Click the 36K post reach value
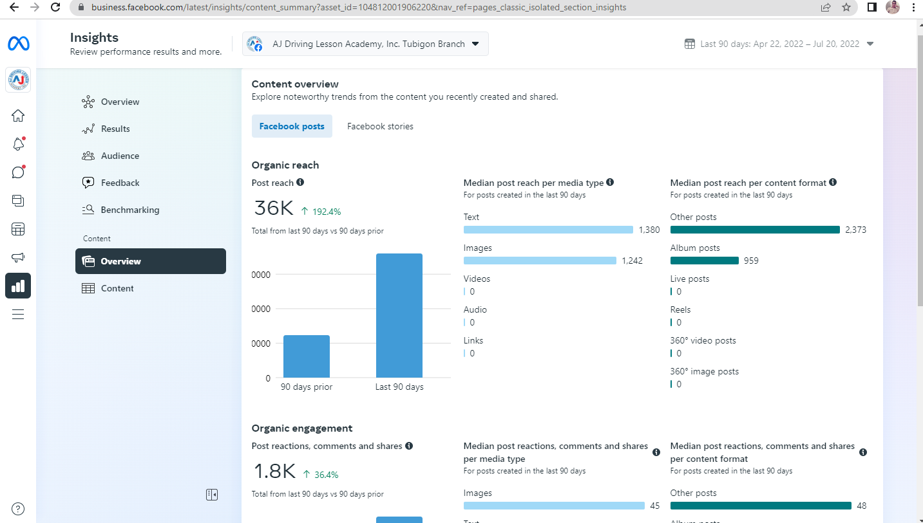The width and height of the screenshot is (923, 523). tap(274, 208)
